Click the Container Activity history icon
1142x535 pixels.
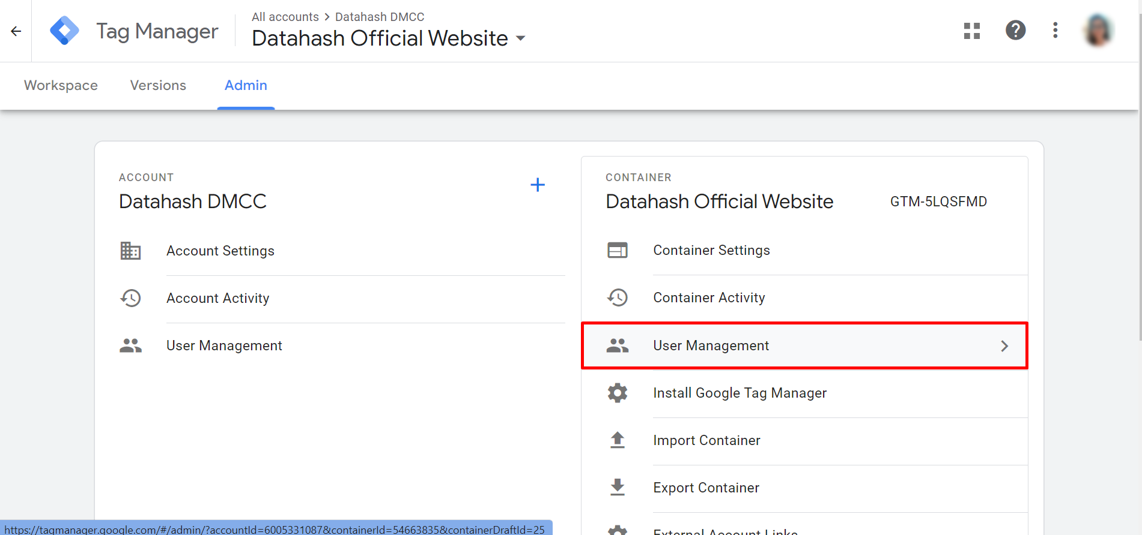point(618,297)
